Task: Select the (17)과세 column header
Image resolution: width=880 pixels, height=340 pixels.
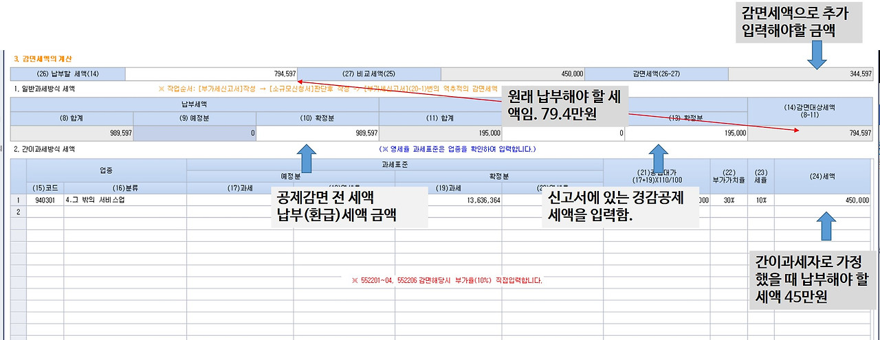Action: (240, 188)
